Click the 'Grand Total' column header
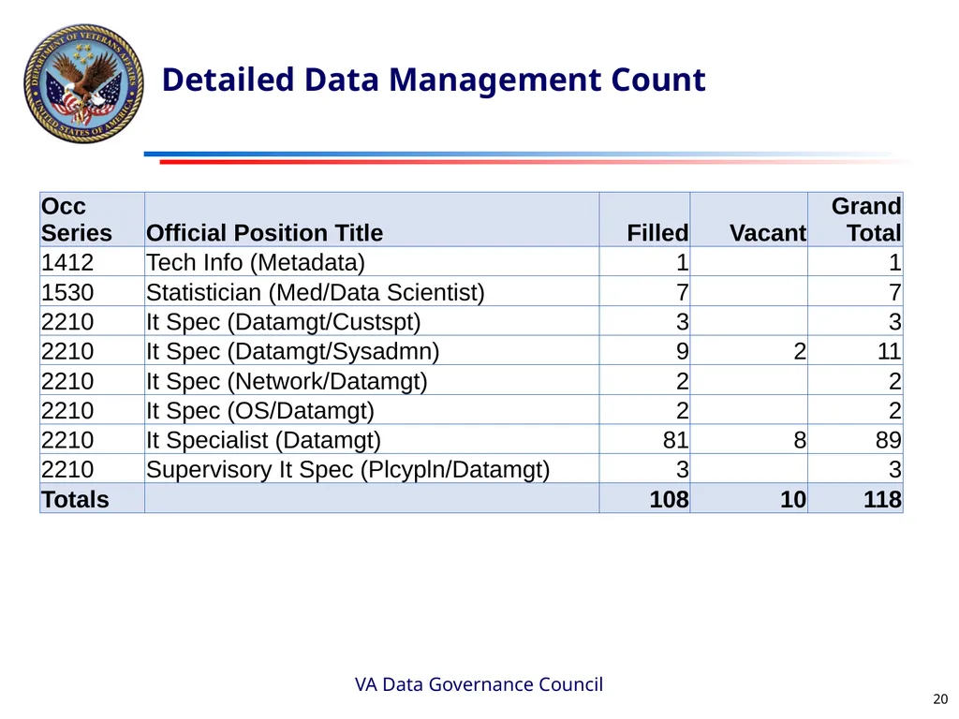Screen dimensions: 959x719 point(855,219)
